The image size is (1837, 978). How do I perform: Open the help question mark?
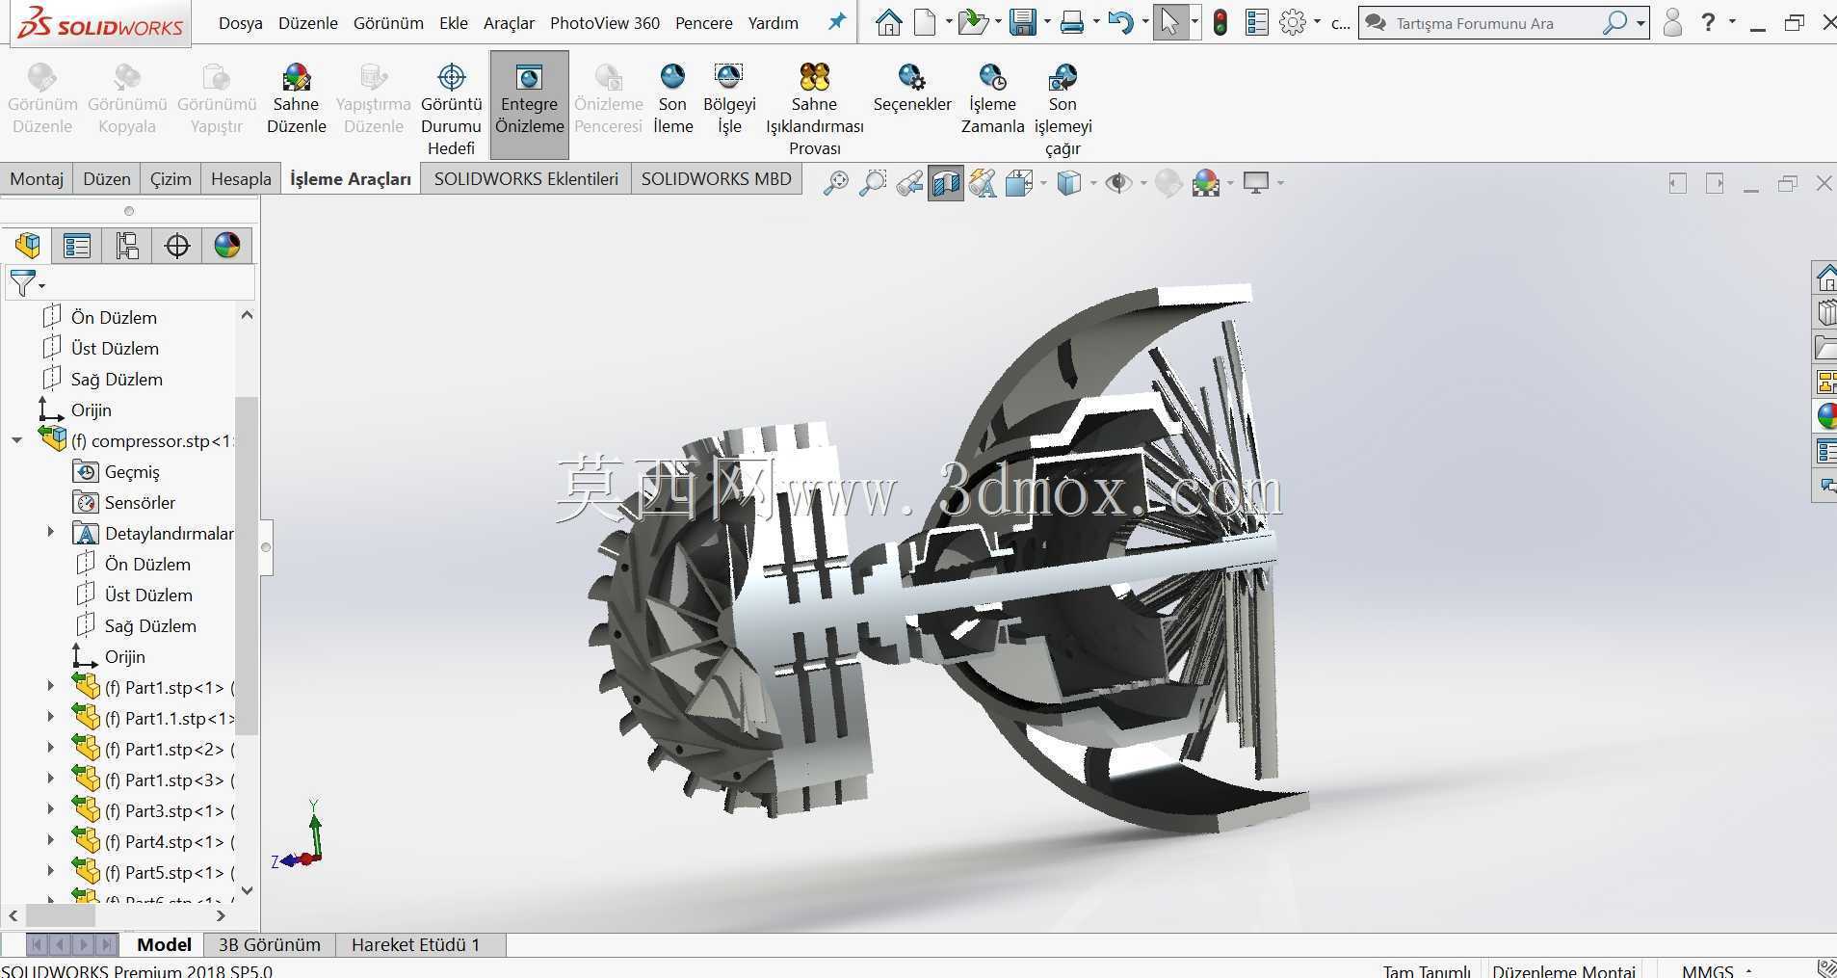1708,22
